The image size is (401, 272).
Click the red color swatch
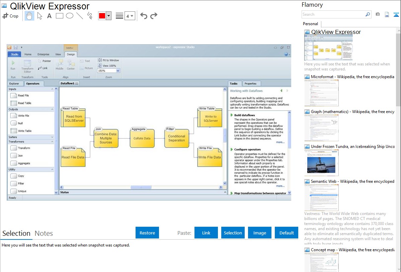pyautogui.click(x=102, y=16)
